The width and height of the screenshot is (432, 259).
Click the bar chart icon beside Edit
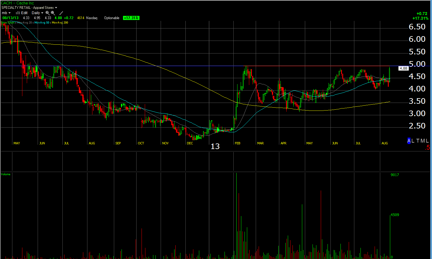pyautogui.click(x=18, y=13)
